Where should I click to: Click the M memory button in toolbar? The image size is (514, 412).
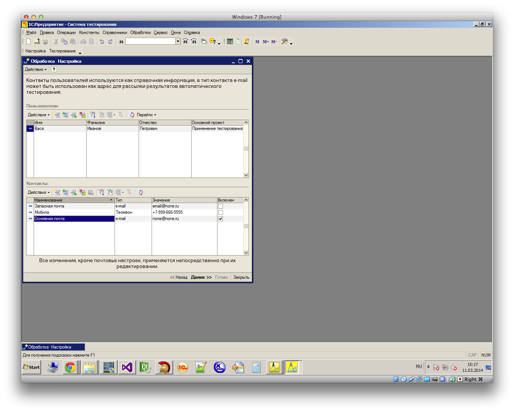tap(257, 42)
